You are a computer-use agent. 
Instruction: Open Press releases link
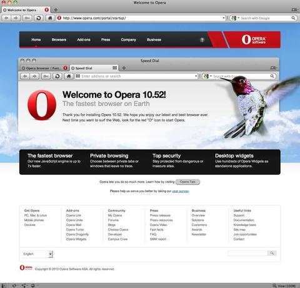pos(160,215)
